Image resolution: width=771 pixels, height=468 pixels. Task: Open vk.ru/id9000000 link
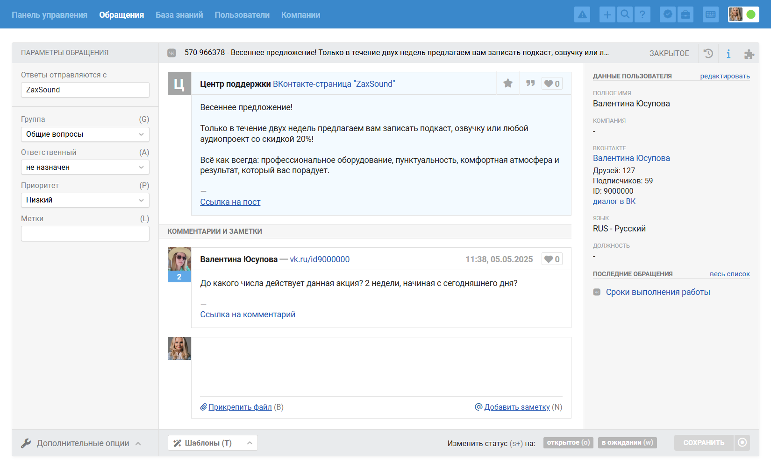[x=320, y=259]
